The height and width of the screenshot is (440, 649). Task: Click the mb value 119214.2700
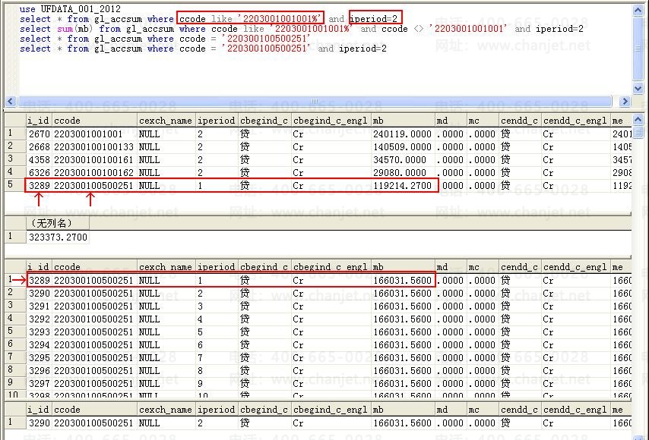pos(402,185)
